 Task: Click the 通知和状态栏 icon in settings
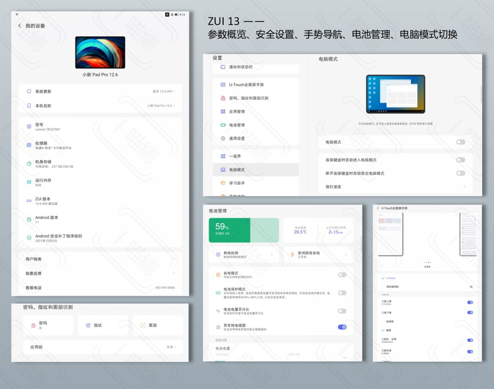click(223, 67)
